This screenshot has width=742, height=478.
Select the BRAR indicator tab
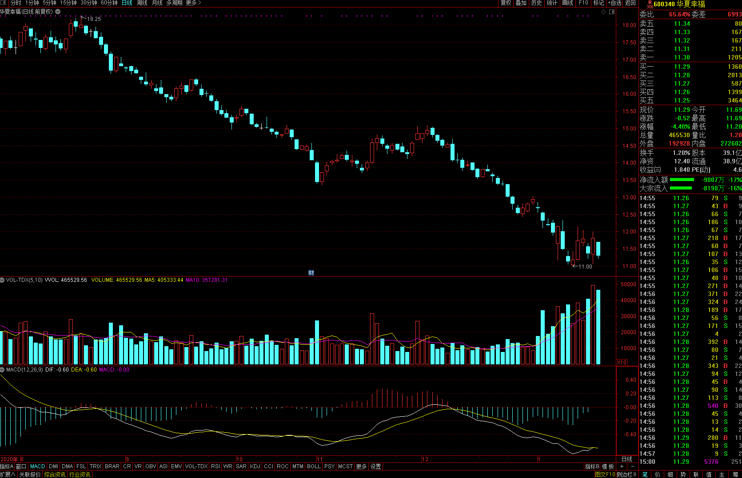click(112, 466)
